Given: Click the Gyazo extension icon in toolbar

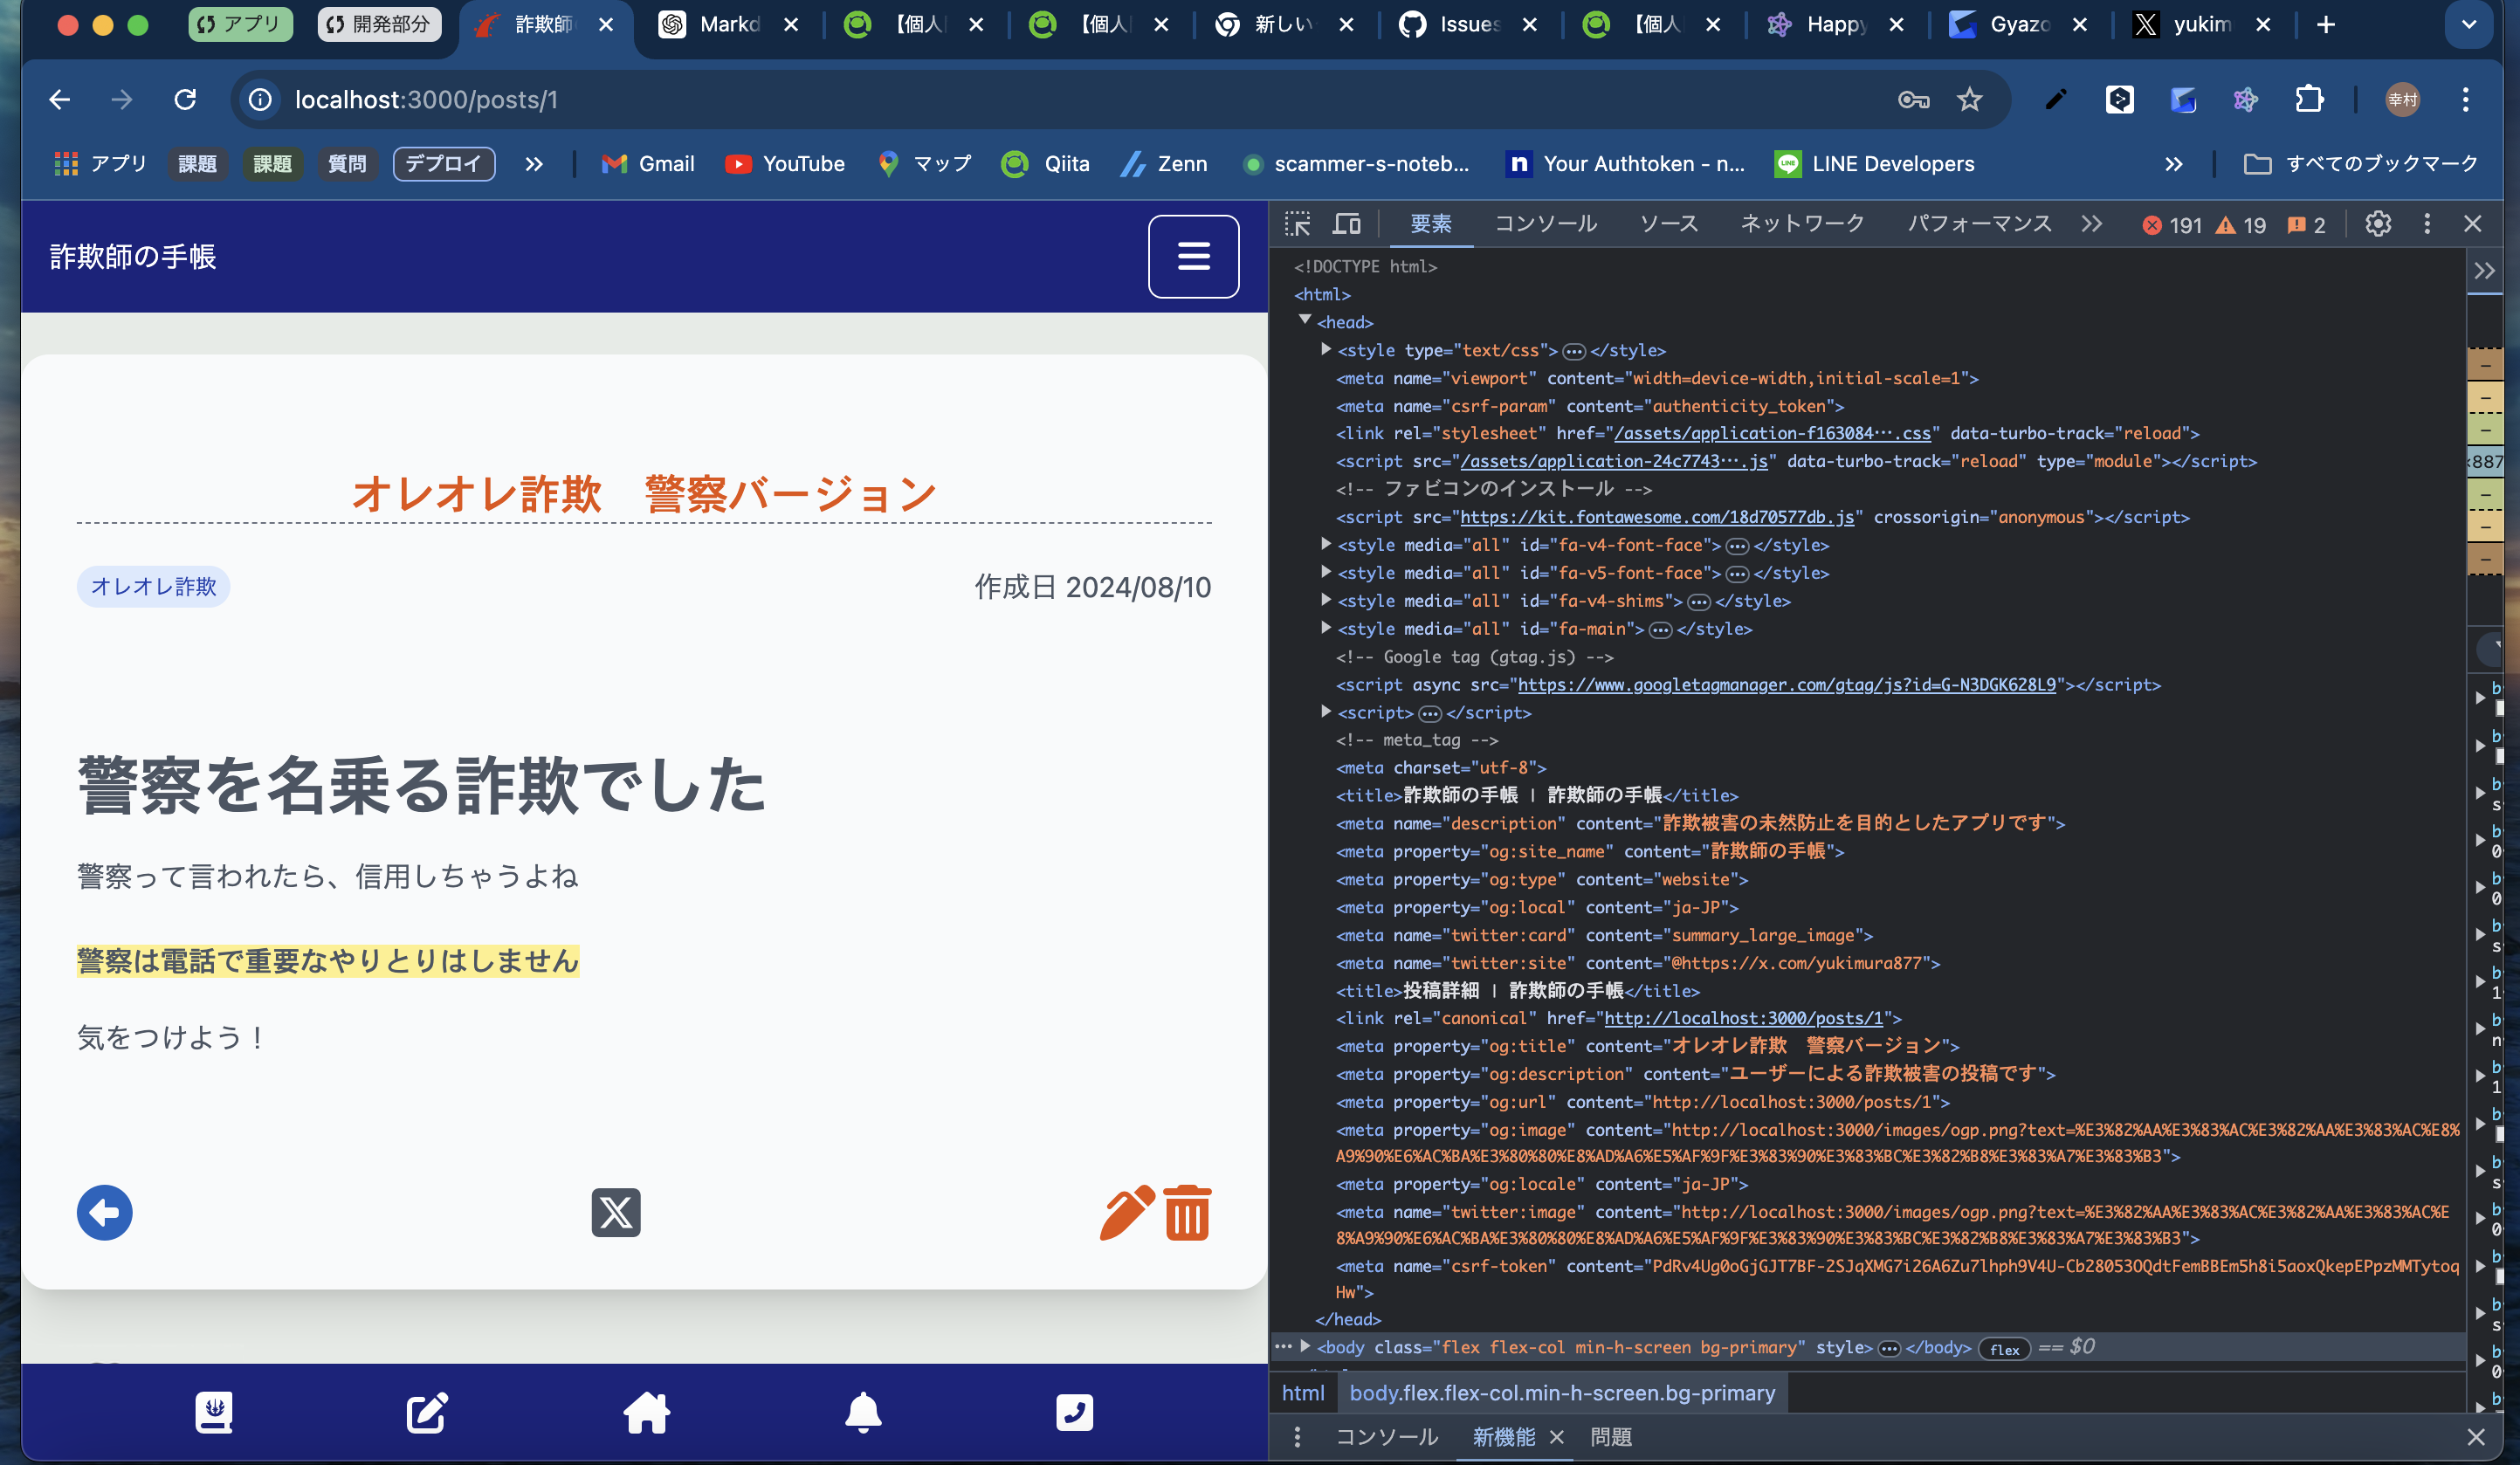Looking at the screenshot, I should tap(2183, 100).
